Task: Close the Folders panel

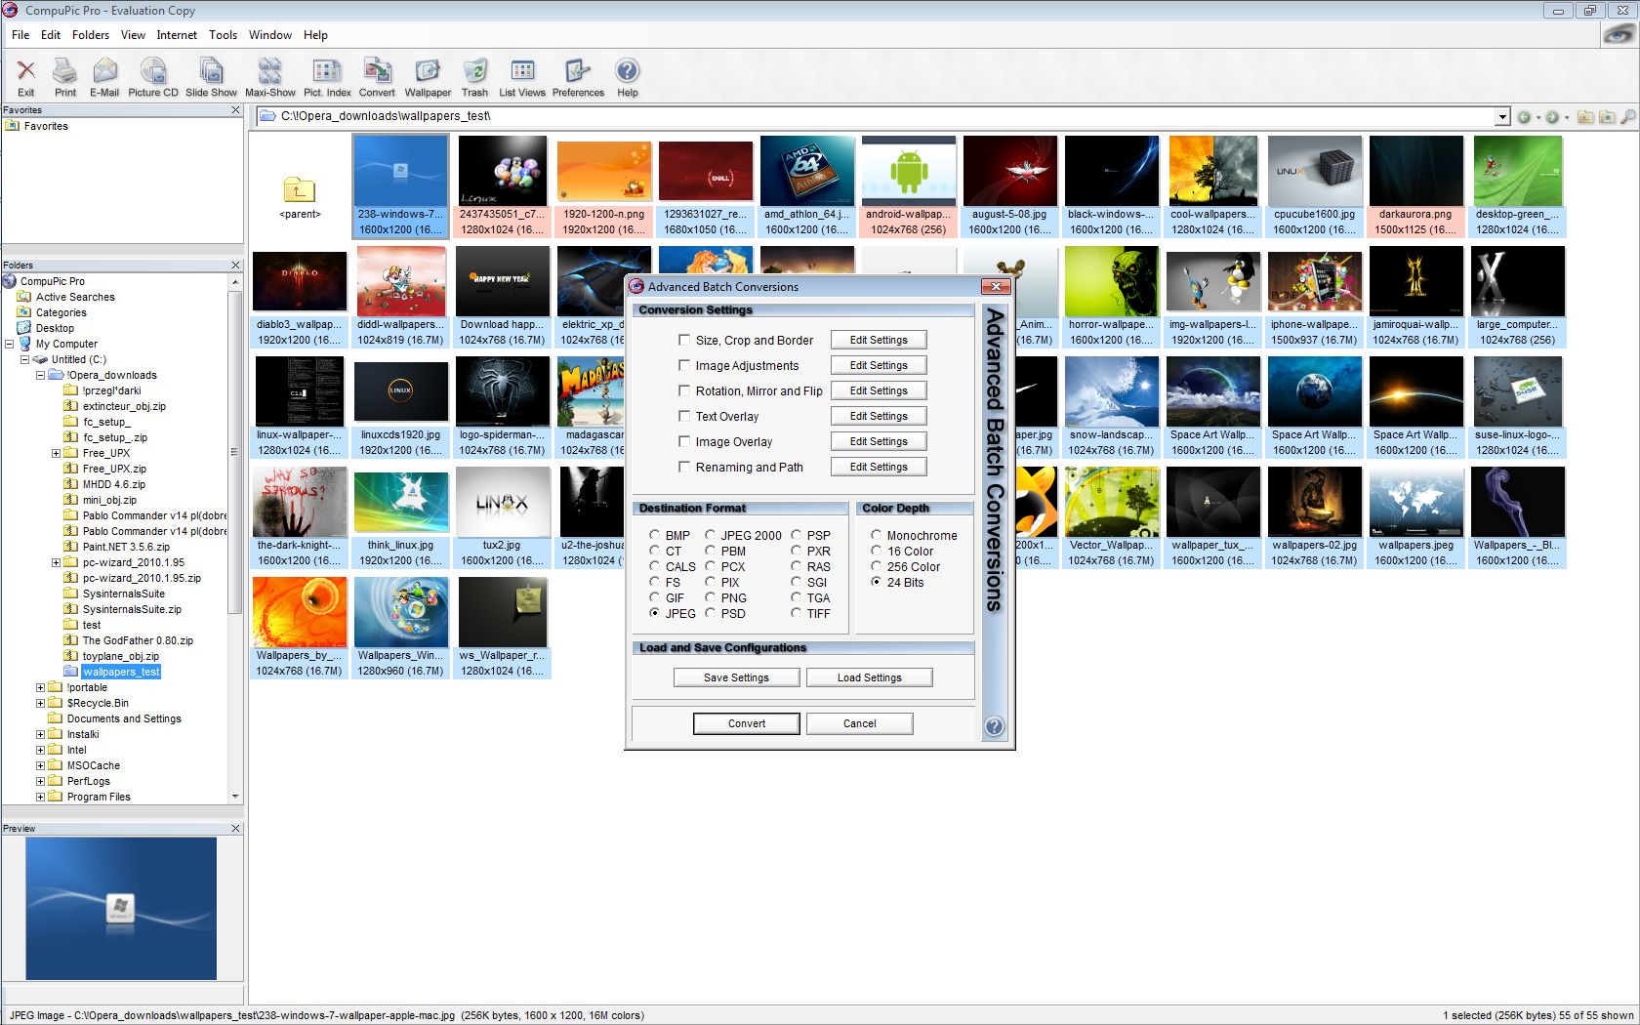Action: [x=235, y=266]
